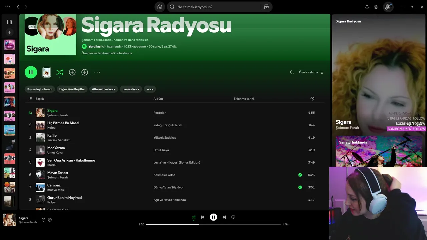Screen dimensions: 427x240
Task: Create a new playlist with the plus icon
Action: [9, 32]
